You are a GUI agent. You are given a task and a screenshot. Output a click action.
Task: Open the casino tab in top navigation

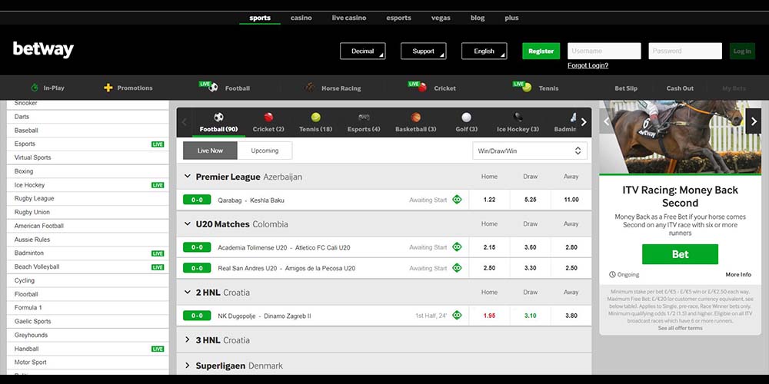[301, 18]
